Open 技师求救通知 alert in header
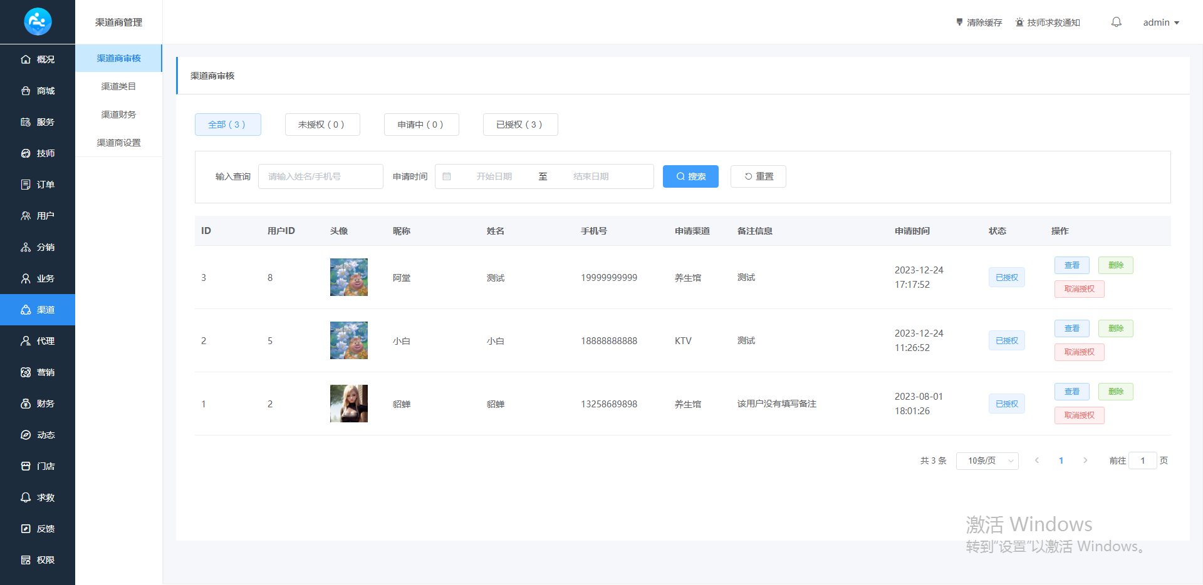The image size is (1203, 585). pyautogui.click(x=1048, y=23)
